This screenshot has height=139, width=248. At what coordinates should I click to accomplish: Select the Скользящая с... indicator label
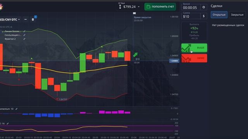click(13, 35)
